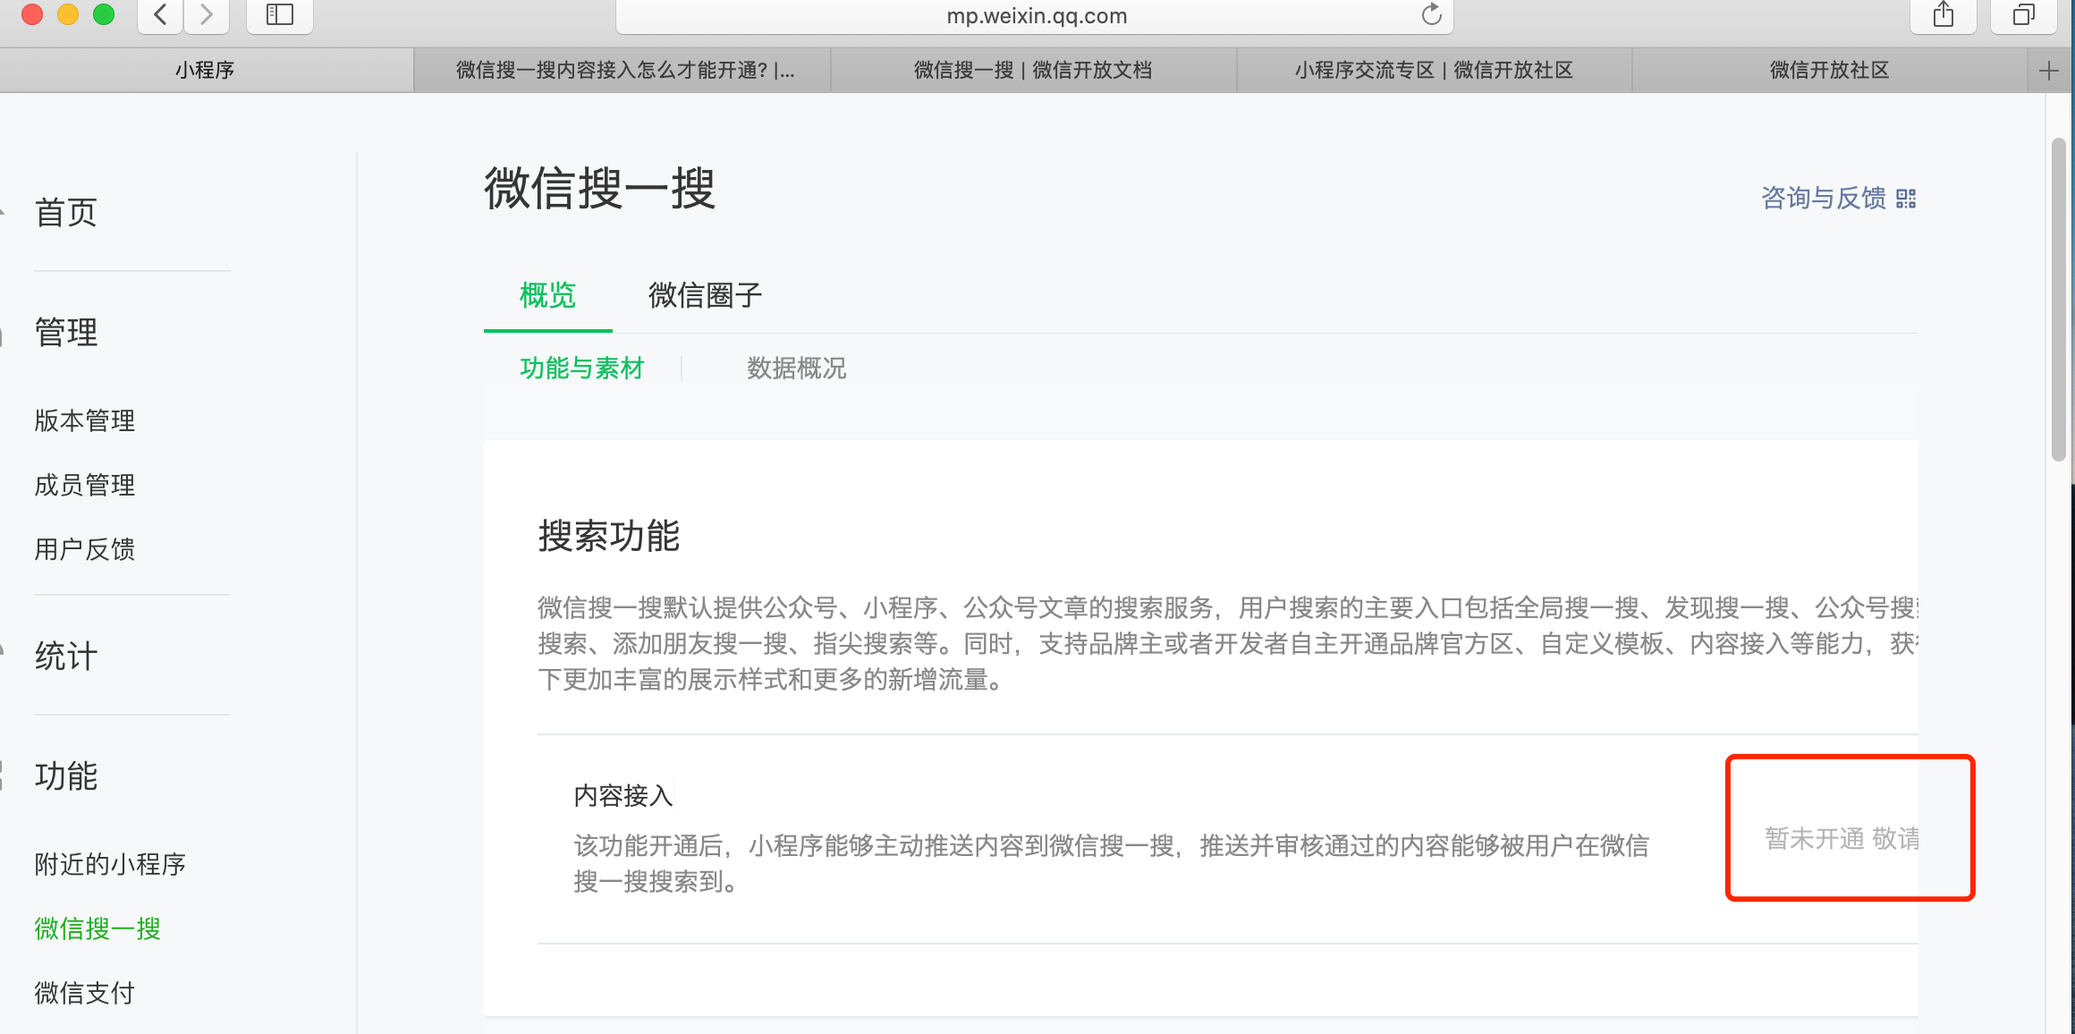2075x1034 pixels.
Task: Toggle the Safari sidebar button
Action: pos(280,14)
